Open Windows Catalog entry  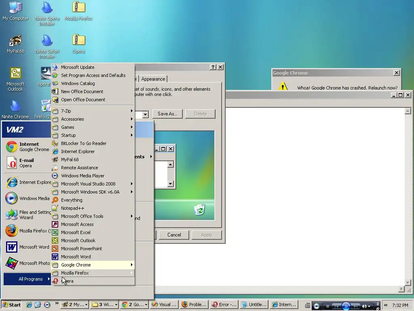coord(93,83)
